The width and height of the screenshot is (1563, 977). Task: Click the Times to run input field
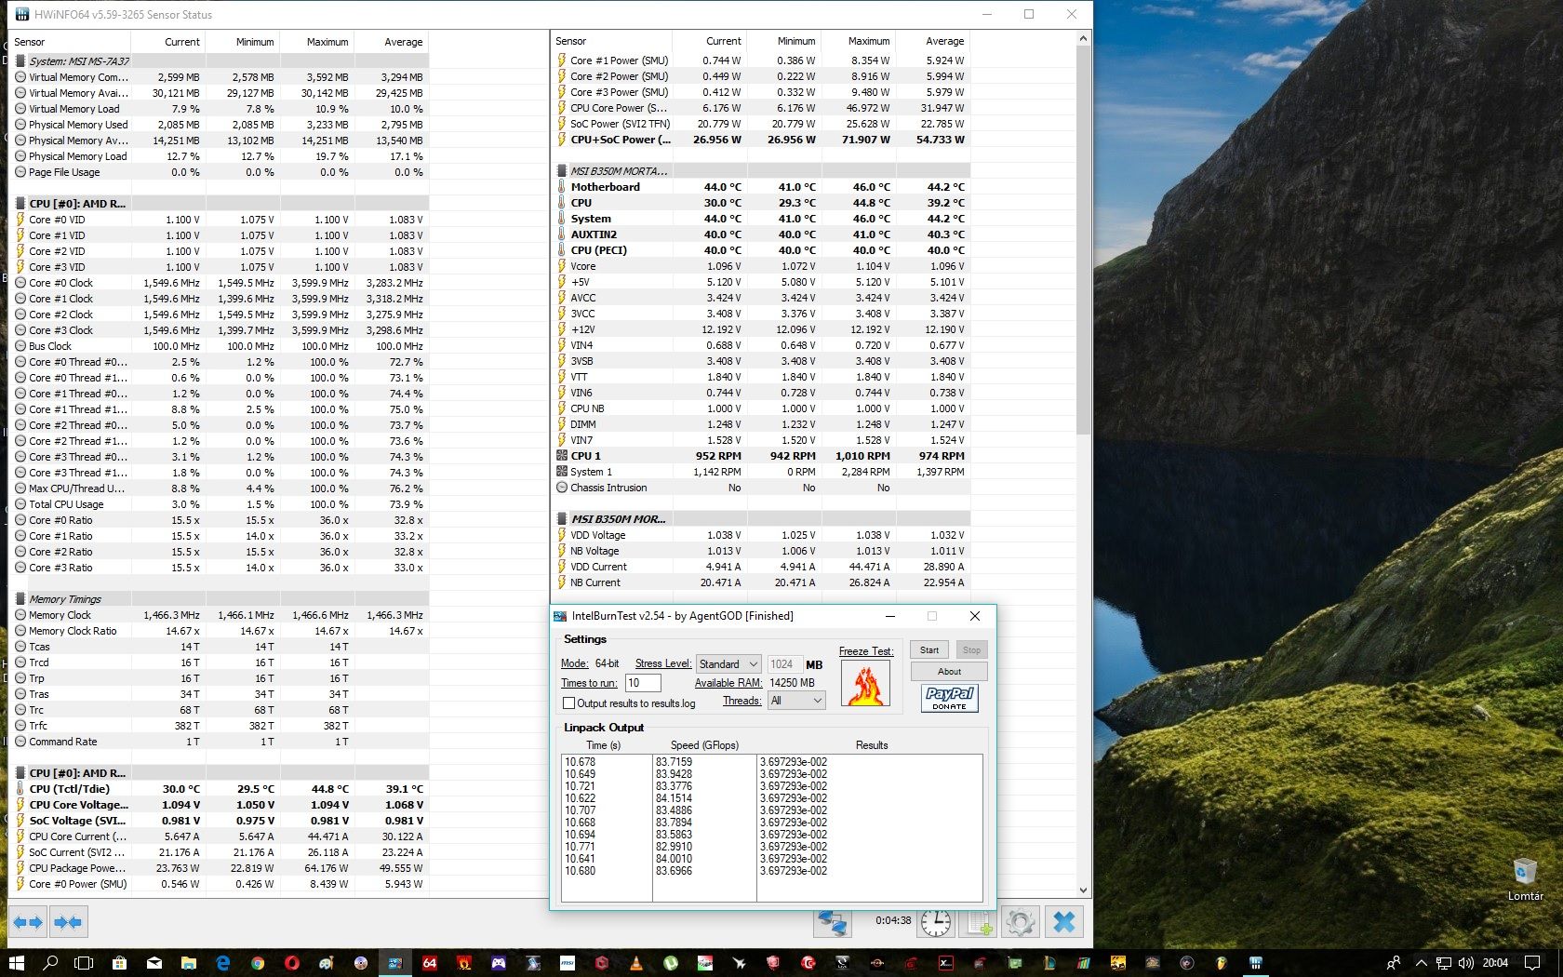pos(642,683)
